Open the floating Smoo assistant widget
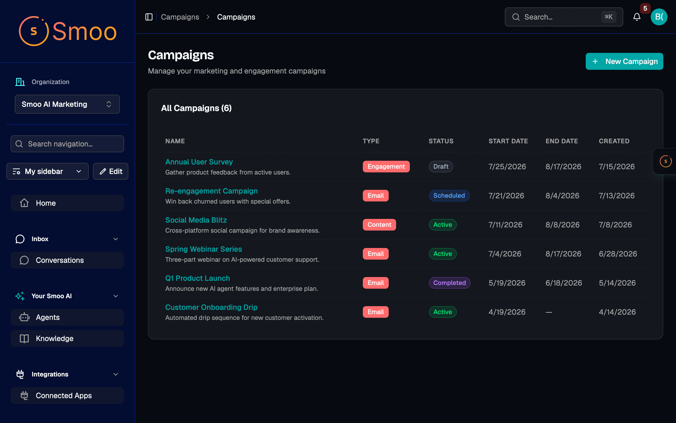Image resolution: width=676 pixels, height=423 pixels. [665, 161]
